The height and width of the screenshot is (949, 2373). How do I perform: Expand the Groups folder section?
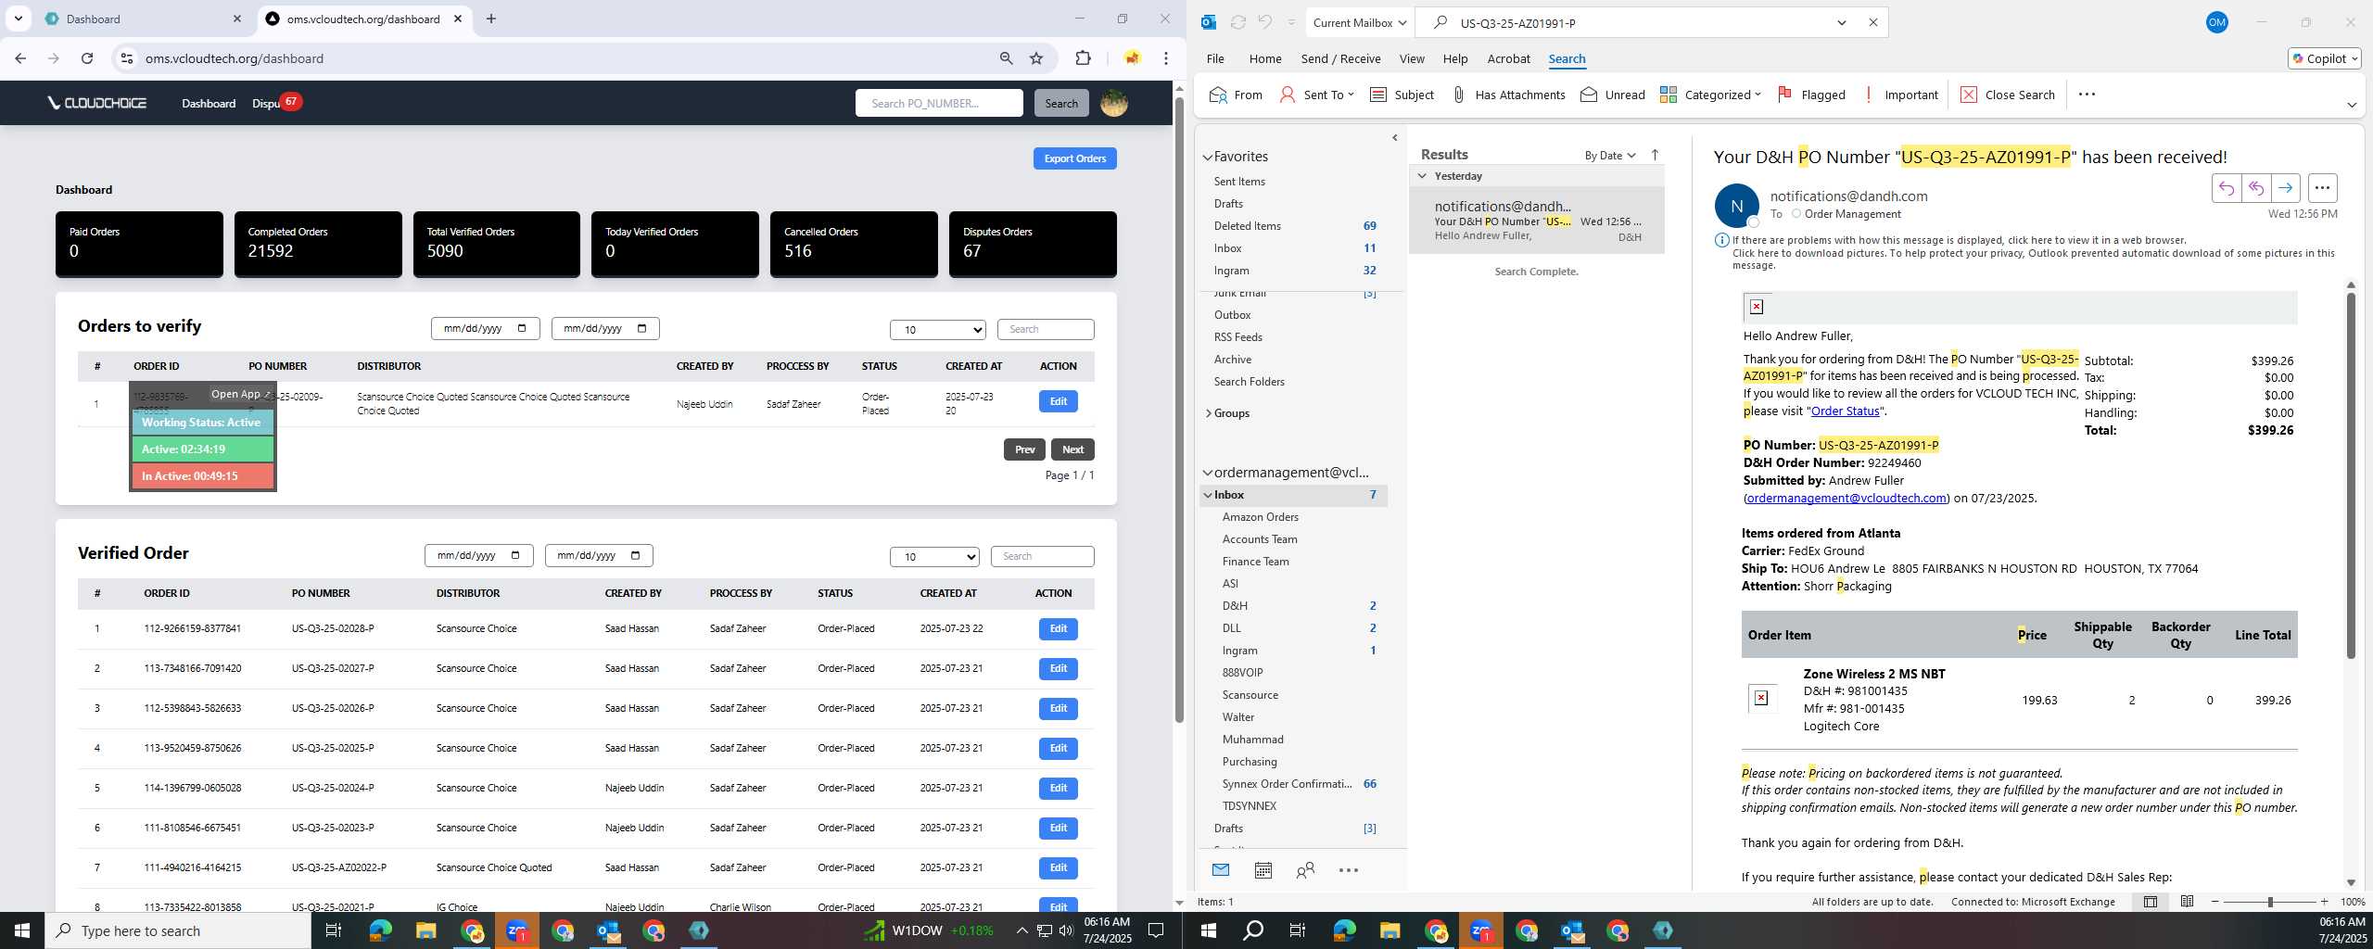tap(1208, 413)
